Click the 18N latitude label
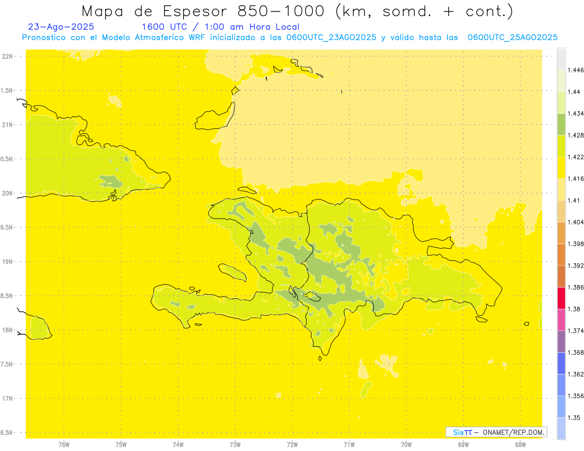 click(x=7, y=330)
